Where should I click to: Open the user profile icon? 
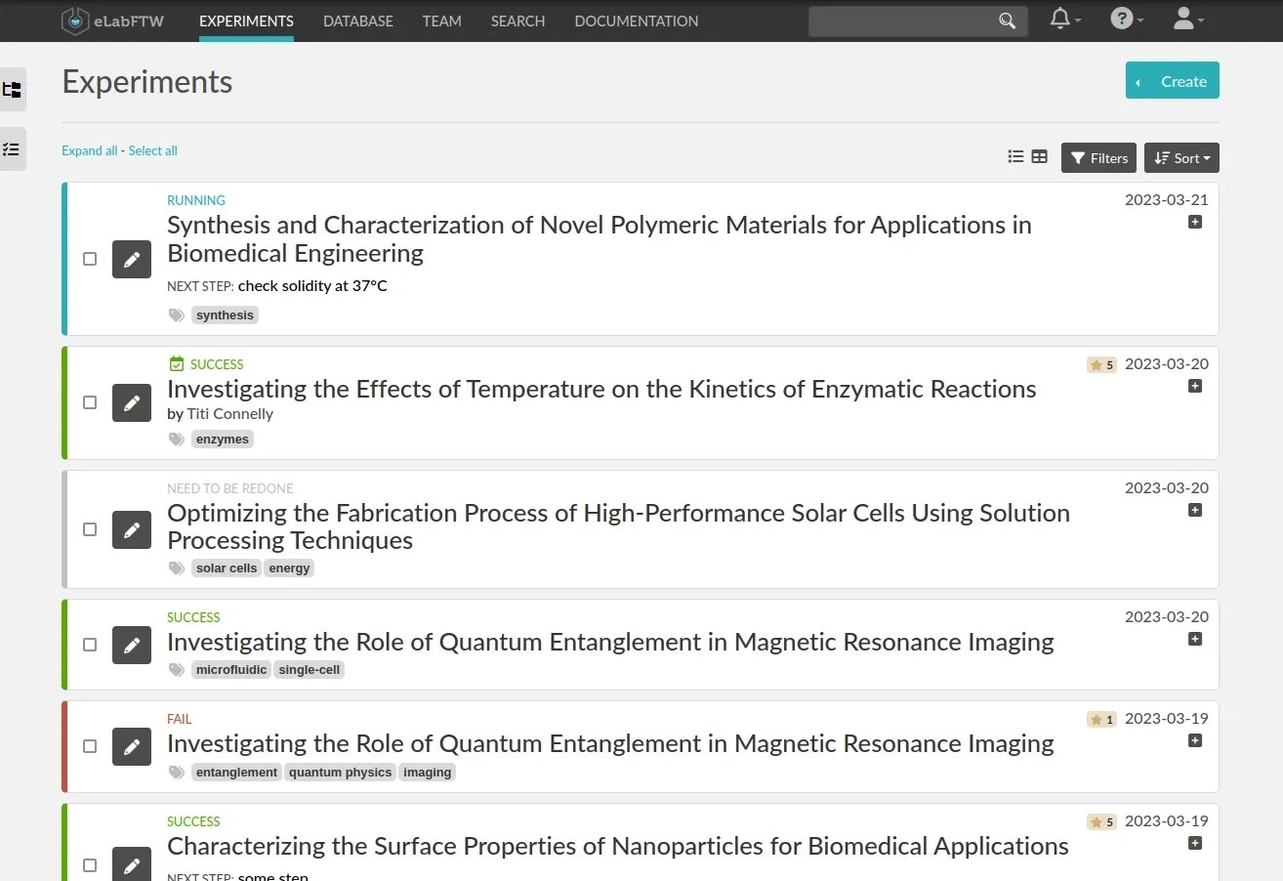(1184, 17)
